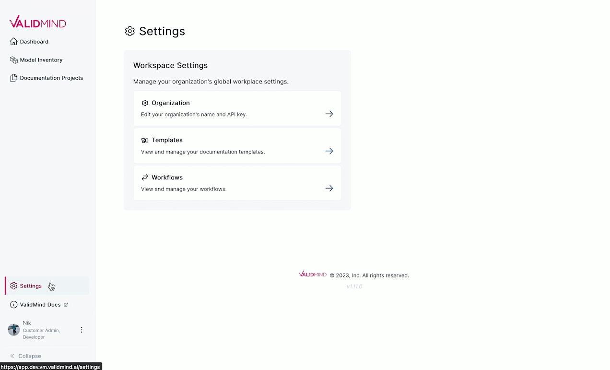Click the Workflows double-arrow icon
Viewport: 610px width, 370px height.
pyautogui.click(x=145, y=177)
